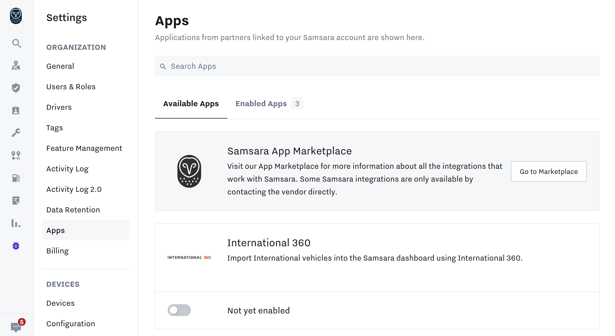This screenshot has height=336, width=615.
Task: Select the shield/safety icon in sidebar
Action: 16,88
